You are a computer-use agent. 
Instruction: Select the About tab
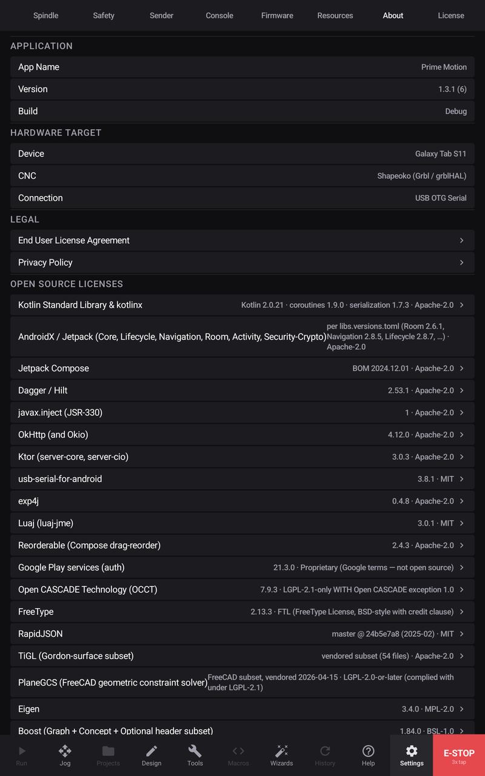[x=393, y=16]
